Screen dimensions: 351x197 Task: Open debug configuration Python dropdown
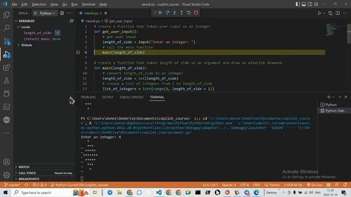[x=48, y=13]
